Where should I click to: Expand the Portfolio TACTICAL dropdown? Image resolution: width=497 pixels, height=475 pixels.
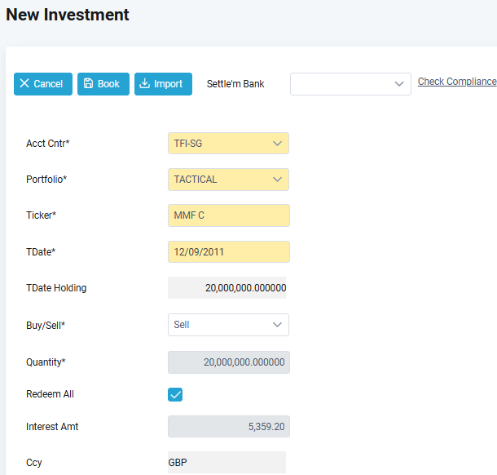point(228,180)
